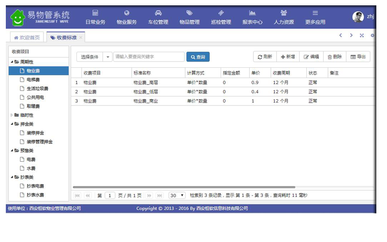This screenshot has width=387, height=242.
Task: Click the user avatar picture
Action: click(358, 17)
